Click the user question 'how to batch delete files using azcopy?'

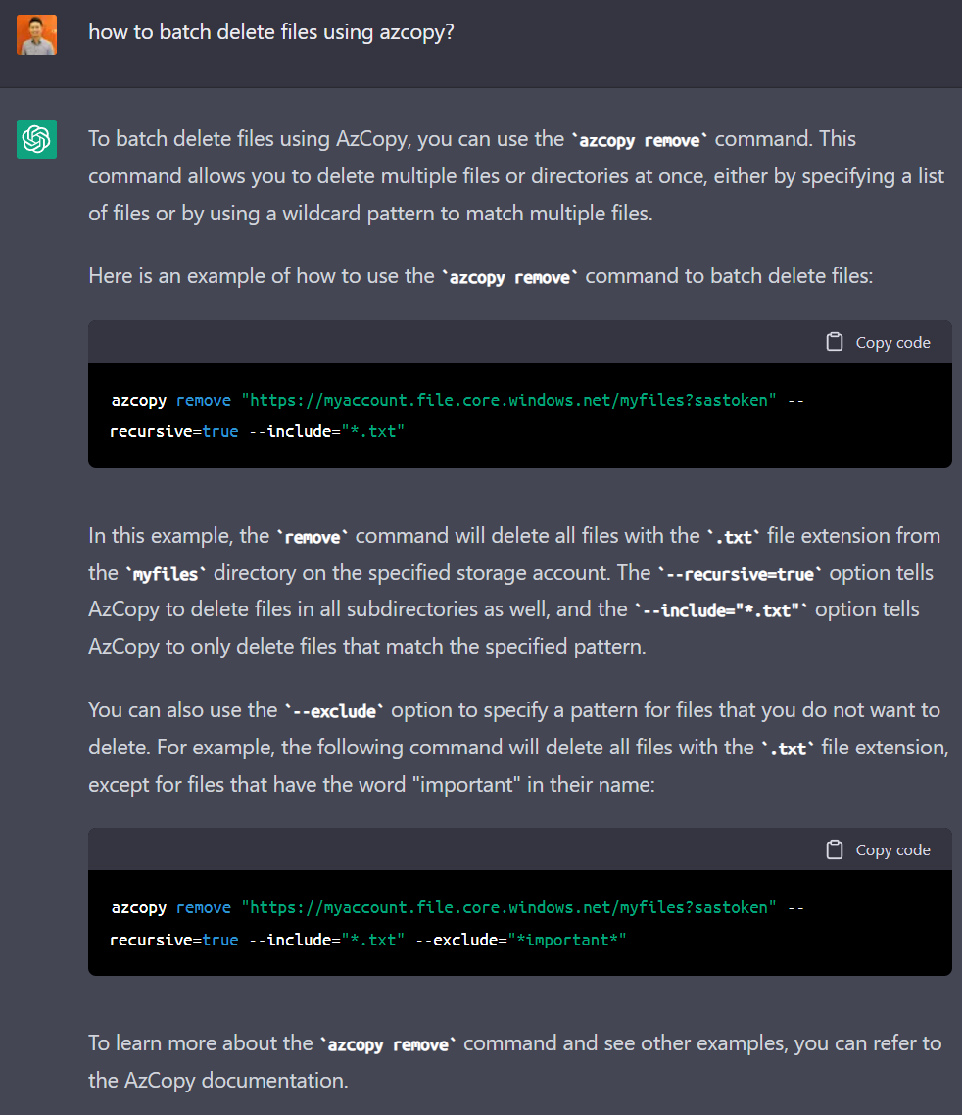[271, 32]
